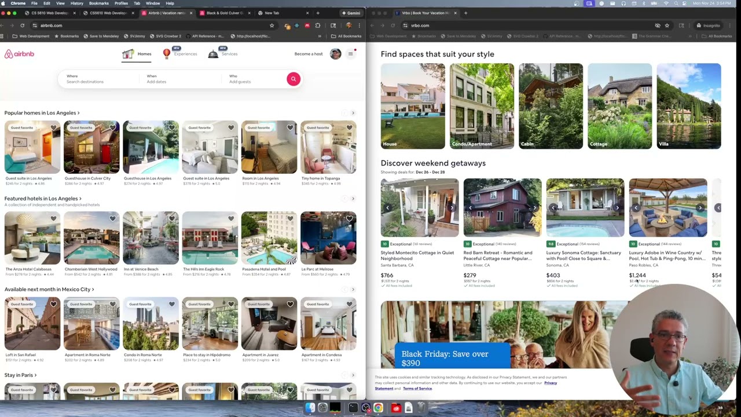Reload the airbnb.com page

[x=22, y=25]
